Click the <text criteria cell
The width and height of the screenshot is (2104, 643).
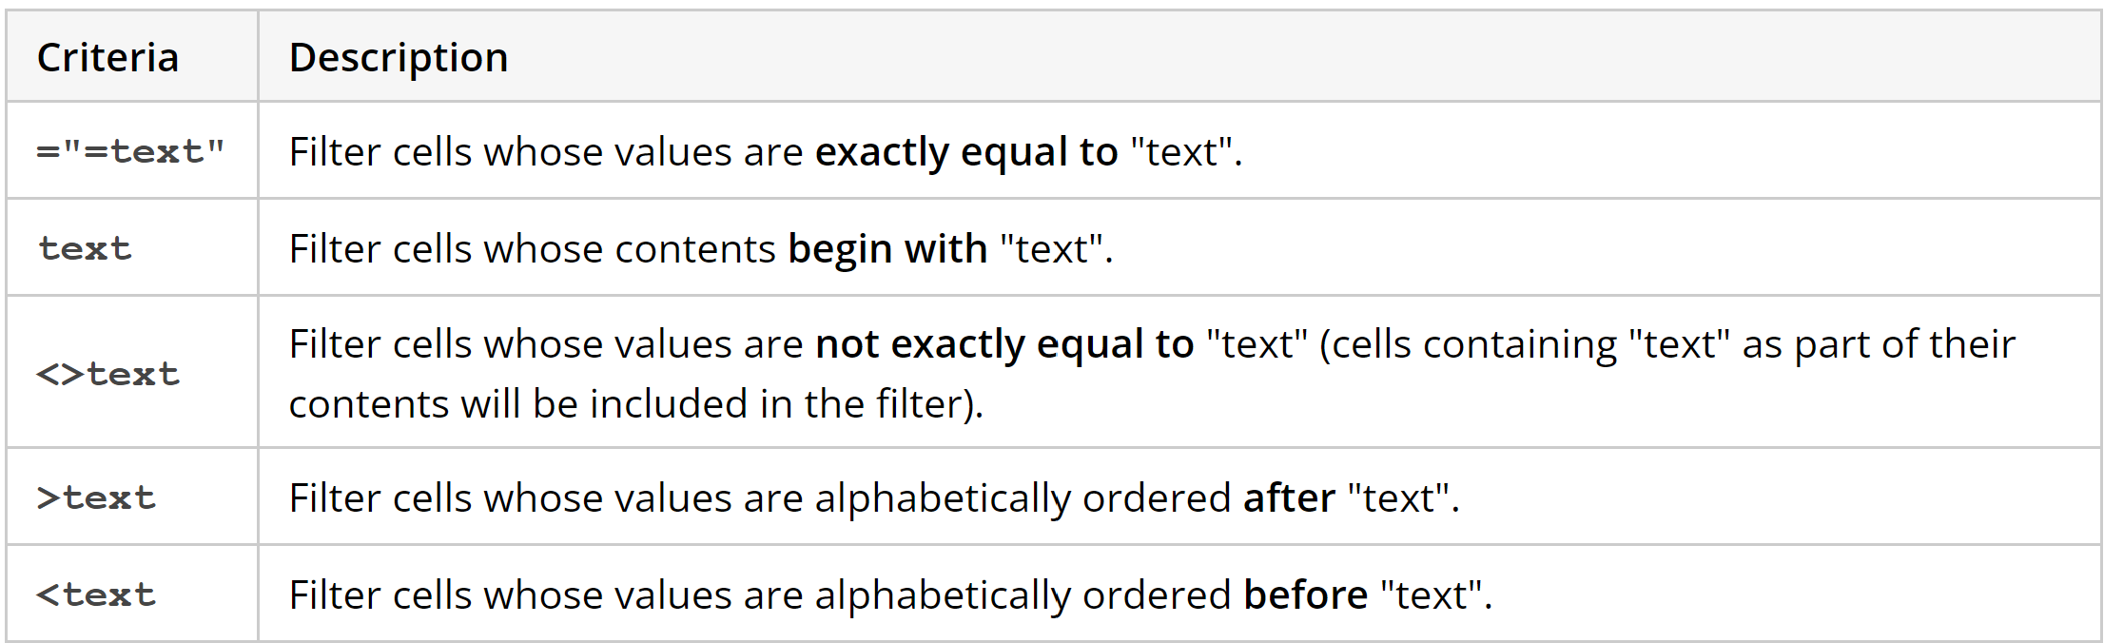pos(95,595)
